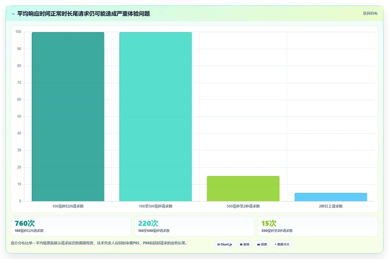Click the blue 2秒以上 bar
Image resolution: width=389 pixels, height=259 pixels.
tap(331, 197)
